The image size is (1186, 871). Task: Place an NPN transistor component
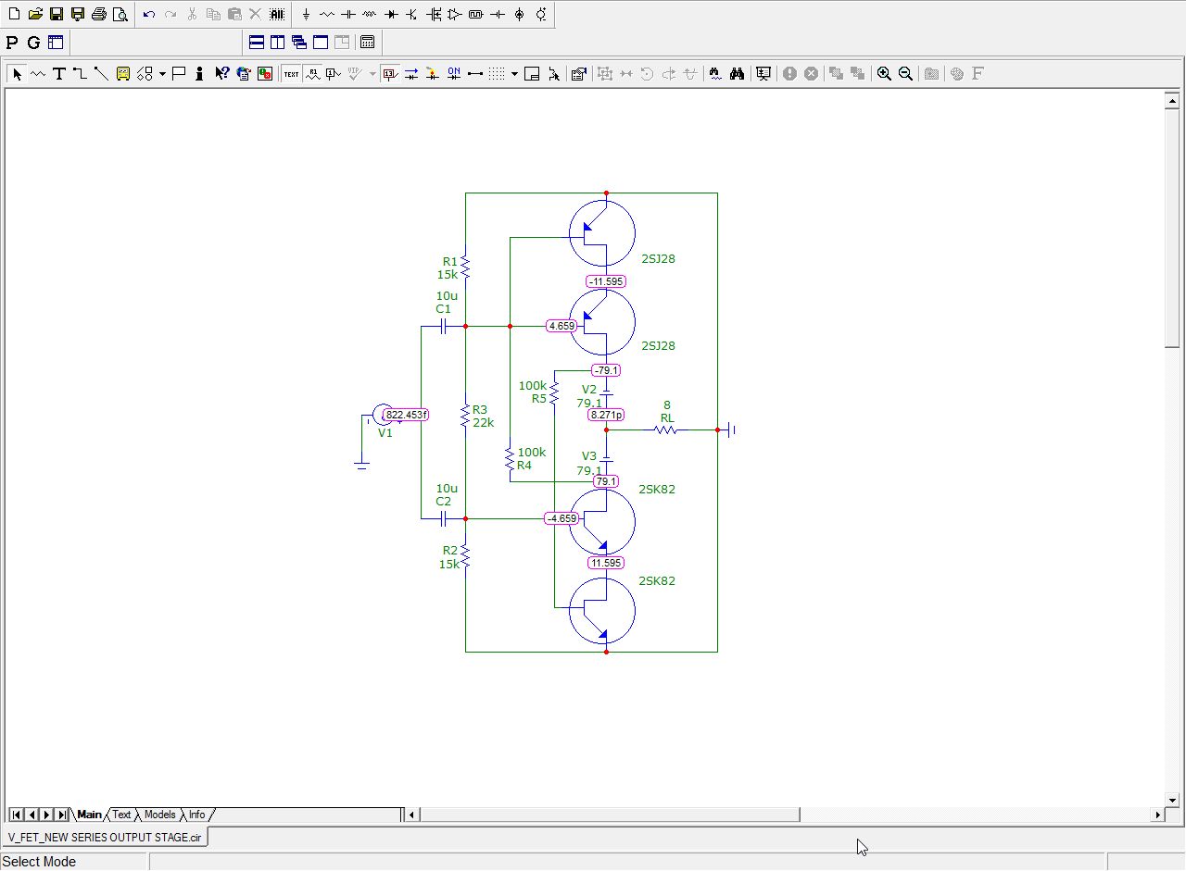412,15
